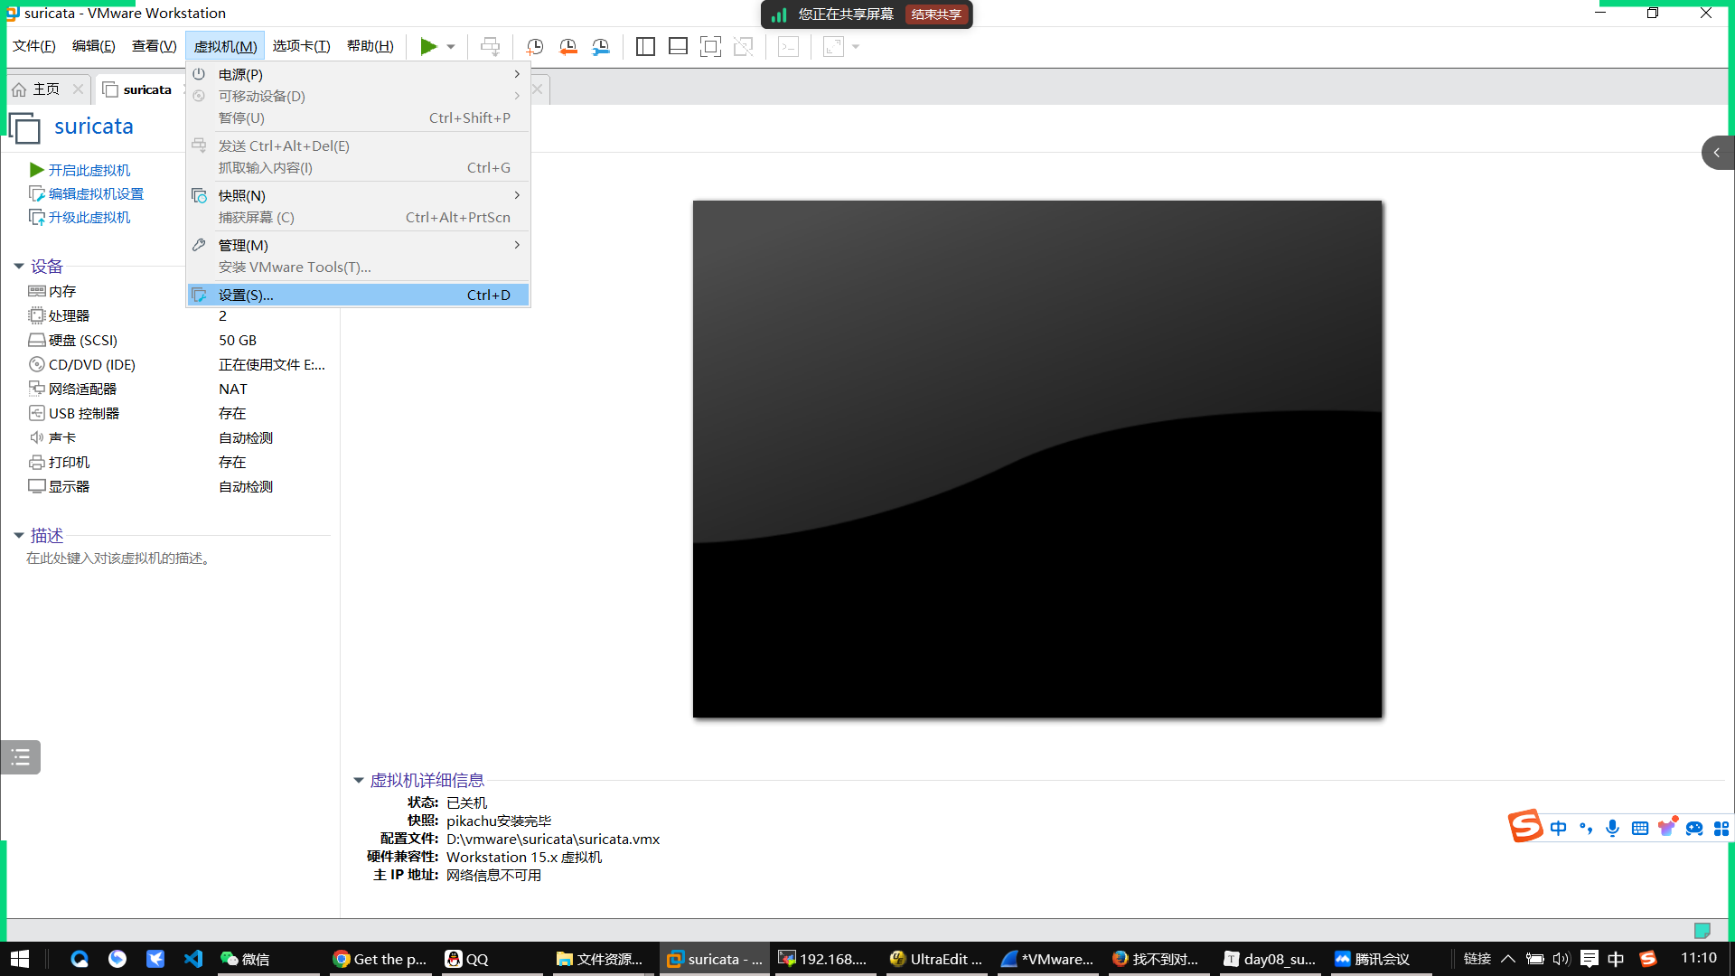This screenshot has width=1735, height=976.
Task: Open the Sogou toolbox grid icon
Action: tap(1721, 828)
